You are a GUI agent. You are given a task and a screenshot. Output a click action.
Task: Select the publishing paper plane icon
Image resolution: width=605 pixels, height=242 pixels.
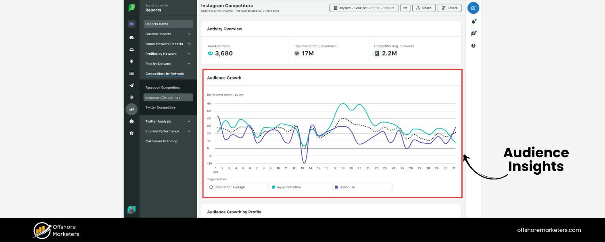click(x=131, y=86)
